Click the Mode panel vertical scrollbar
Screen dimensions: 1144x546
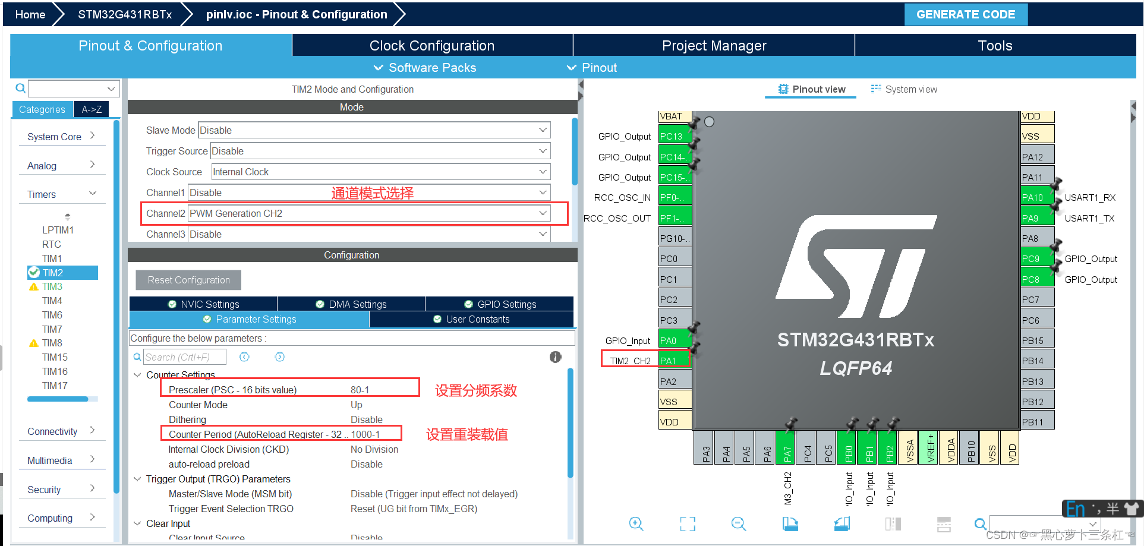[574, 152]
